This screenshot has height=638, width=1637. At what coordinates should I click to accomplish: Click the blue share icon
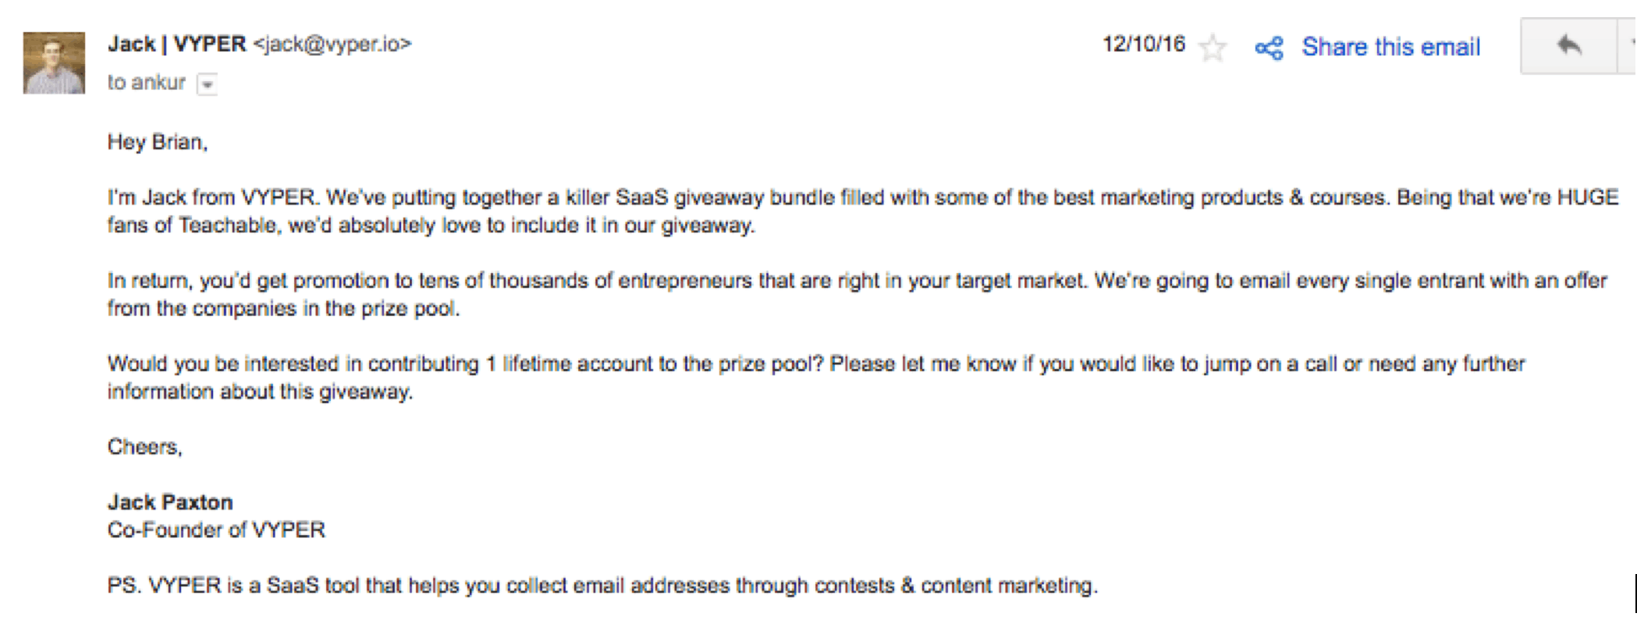[x=1269, y=48]
